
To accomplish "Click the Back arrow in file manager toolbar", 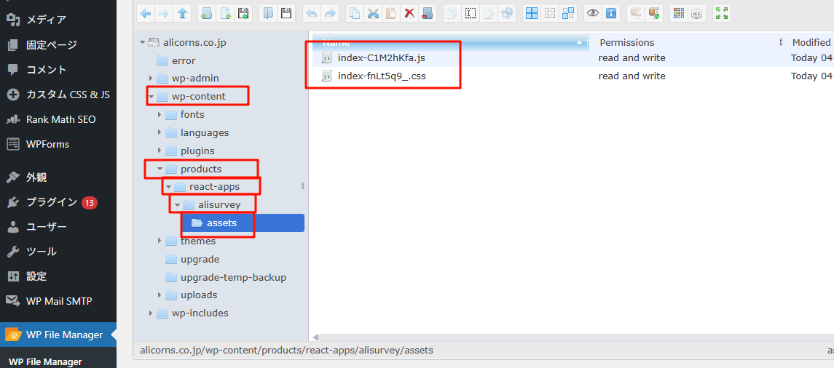I will coord(146,12).
